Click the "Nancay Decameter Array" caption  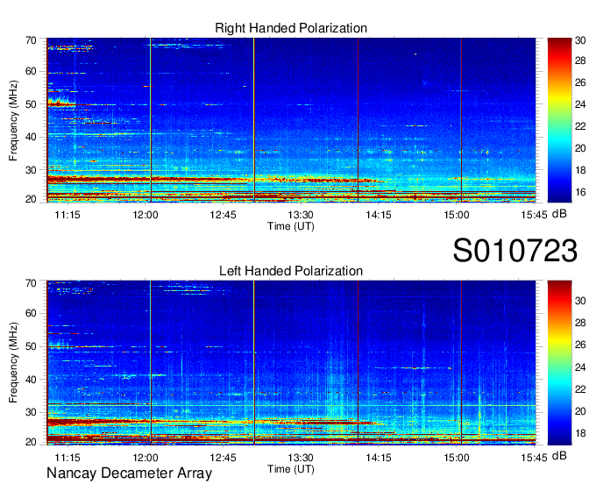tap(129, 473)
